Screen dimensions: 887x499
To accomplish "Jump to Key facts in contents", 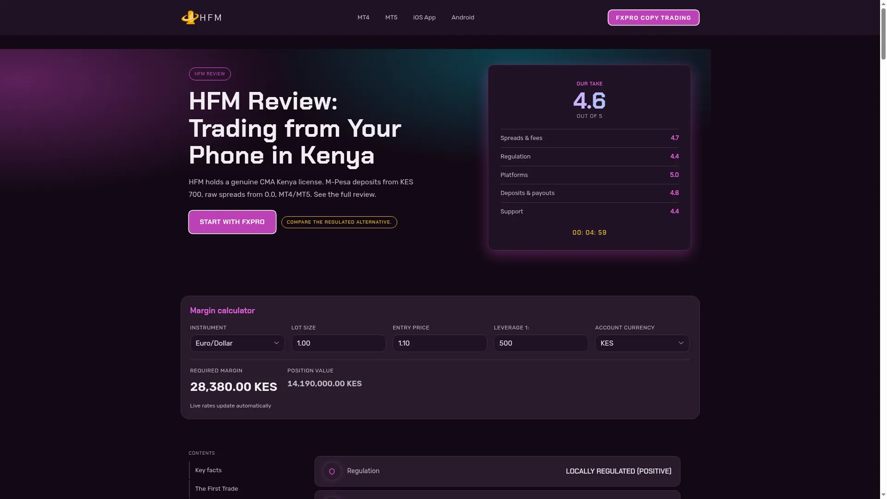I will [x=208, y=470].
